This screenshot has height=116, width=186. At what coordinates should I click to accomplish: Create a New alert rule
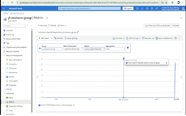point(148,38)
